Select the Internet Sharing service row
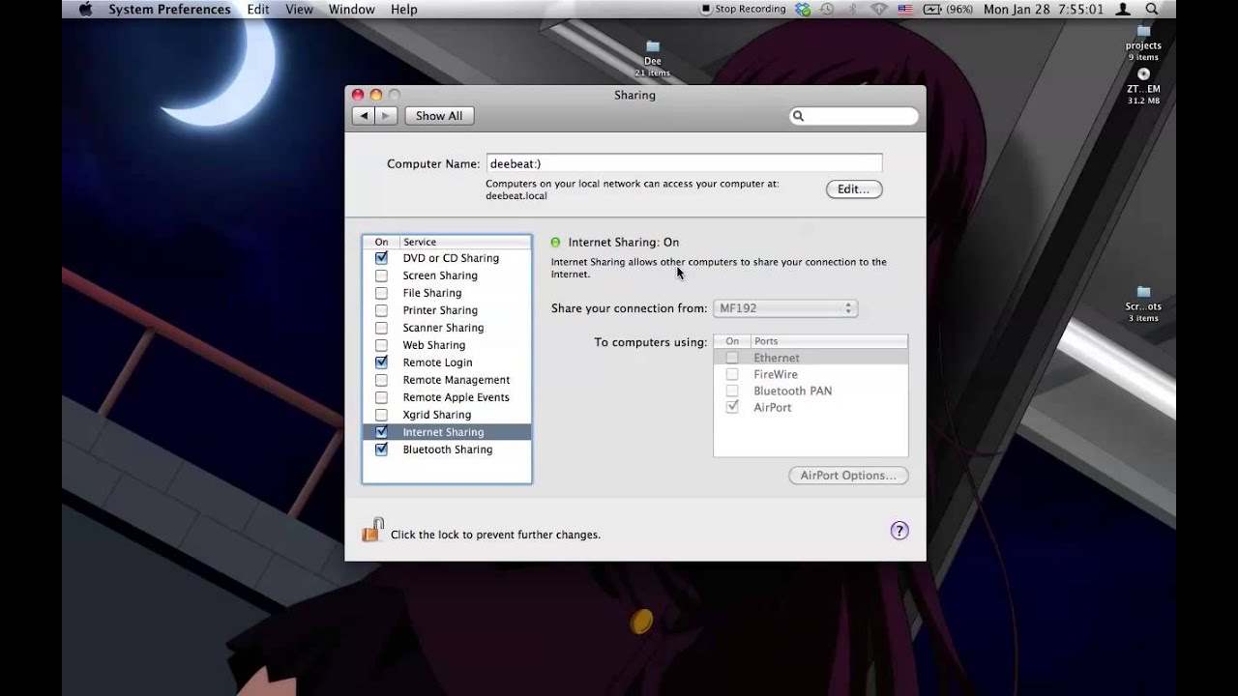Screen dimensions: 1238x696 click(x=447, y=432)
